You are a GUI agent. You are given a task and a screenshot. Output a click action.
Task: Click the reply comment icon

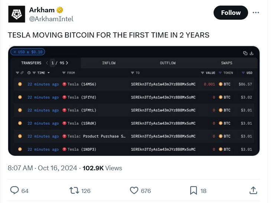tap(14, 190)
